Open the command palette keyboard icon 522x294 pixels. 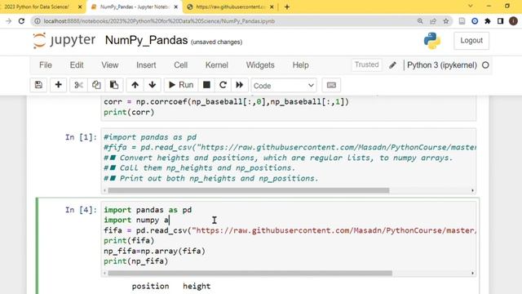[x=331, y=85]
